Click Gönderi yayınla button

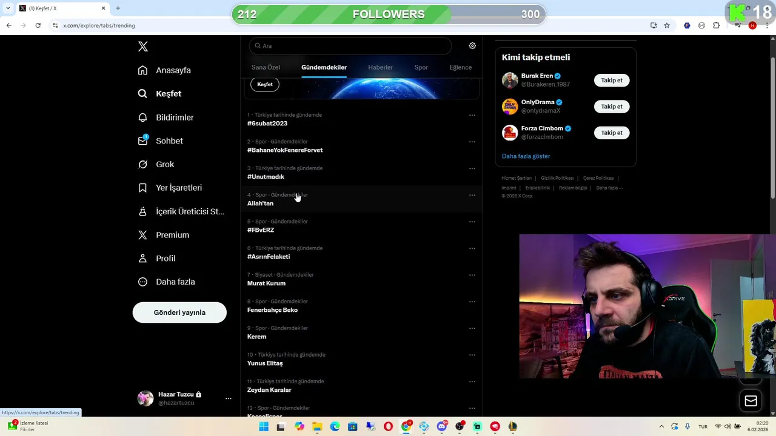[179, 312]
